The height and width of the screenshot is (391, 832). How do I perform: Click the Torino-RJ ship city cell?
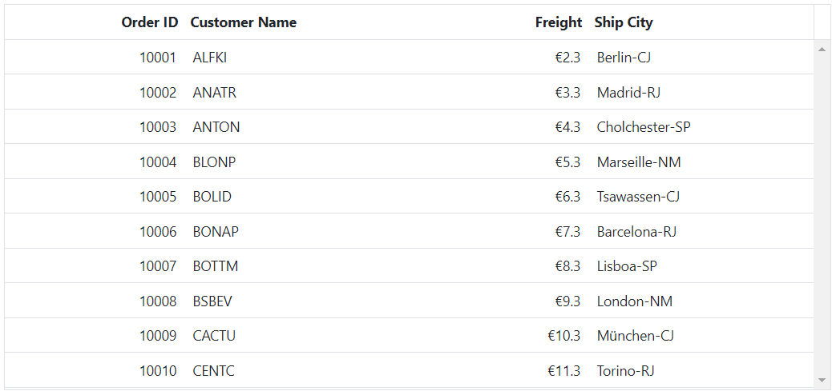tap(625, 370)
